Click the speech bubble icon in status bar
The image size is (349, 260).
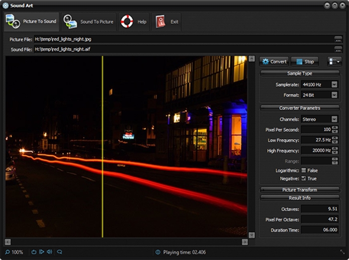coord(59,252)
